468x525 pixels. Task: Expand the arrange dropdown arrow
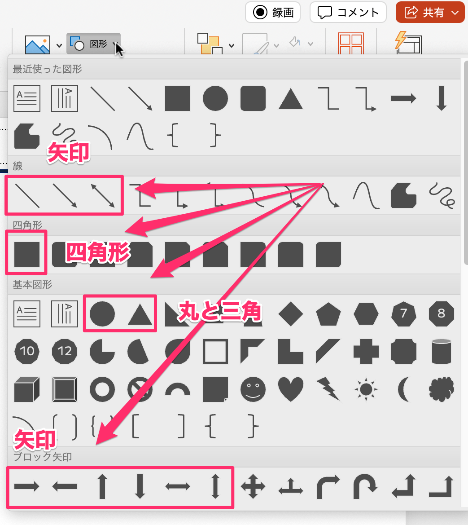(232, 45)
